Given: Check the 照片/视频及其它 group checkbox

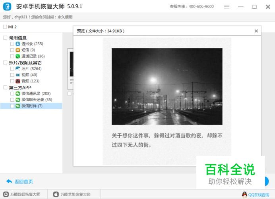Looking at the screenshot, I should [x=5, y=63].
